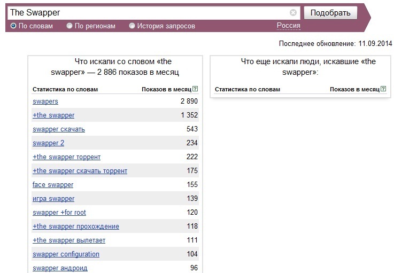The image size is (394, 273).
Task: Open the +the swapper вылетает link
Action: coord(69,240)
